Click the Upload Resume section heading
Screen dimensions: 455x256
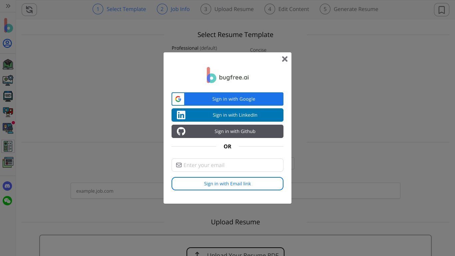pos(235,222)
